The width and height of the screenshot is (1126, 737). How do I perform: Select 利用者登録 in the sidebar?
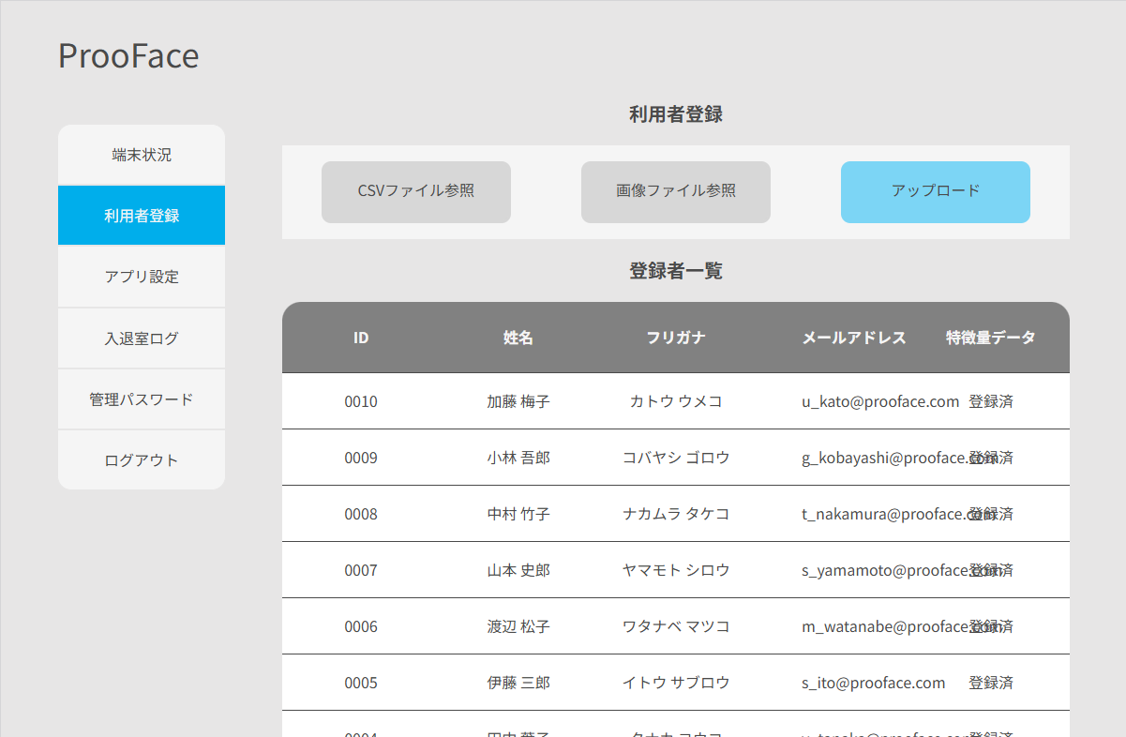tap(142, 216)
